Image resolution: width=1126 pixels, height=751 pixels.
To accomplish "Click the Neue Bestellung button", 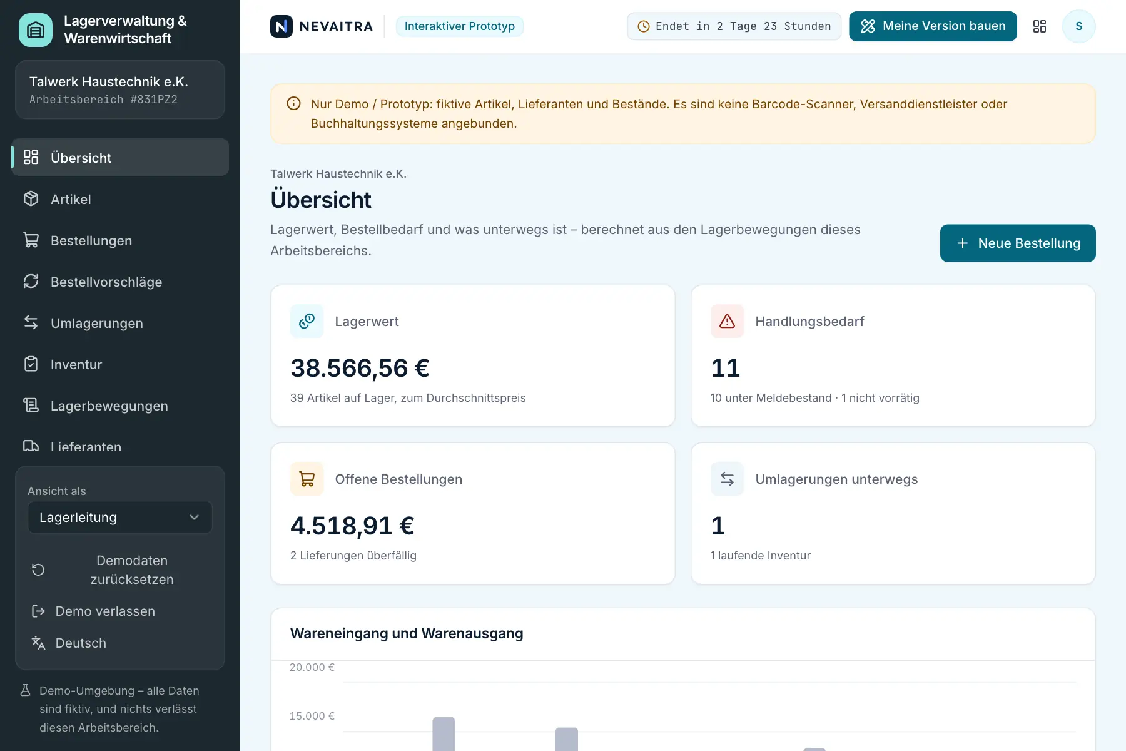I will coord(1018,243).
